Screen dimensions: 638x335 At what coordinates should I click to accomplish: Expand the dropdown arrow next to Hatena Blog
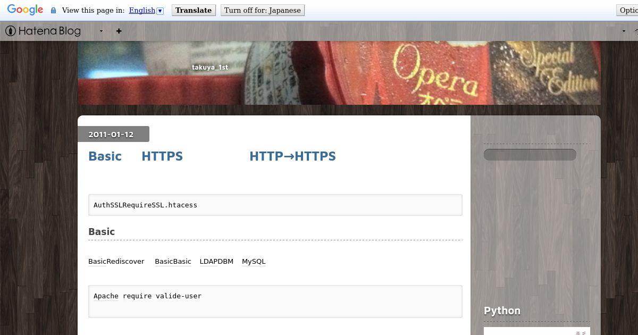[x=101, y=31]
